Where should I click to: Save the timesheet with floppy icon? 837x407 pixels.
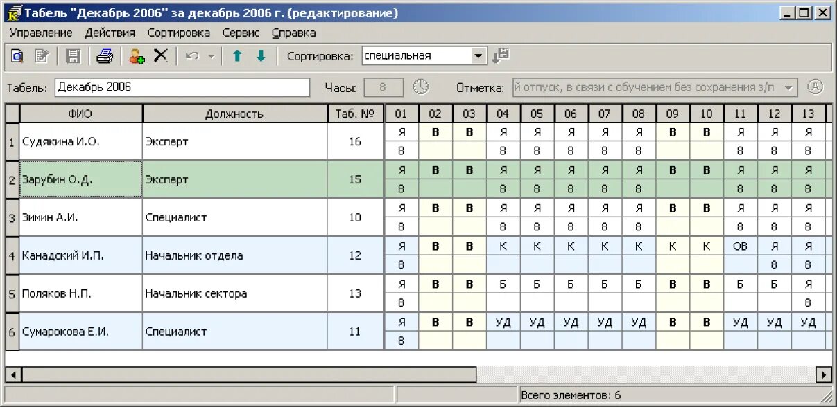coord(73,57)
